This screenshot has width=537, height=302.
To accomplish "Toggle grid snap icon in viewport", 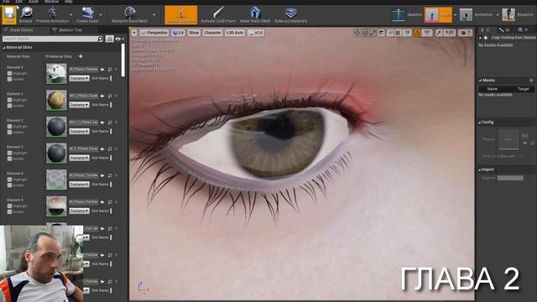I will coord(398,33).
